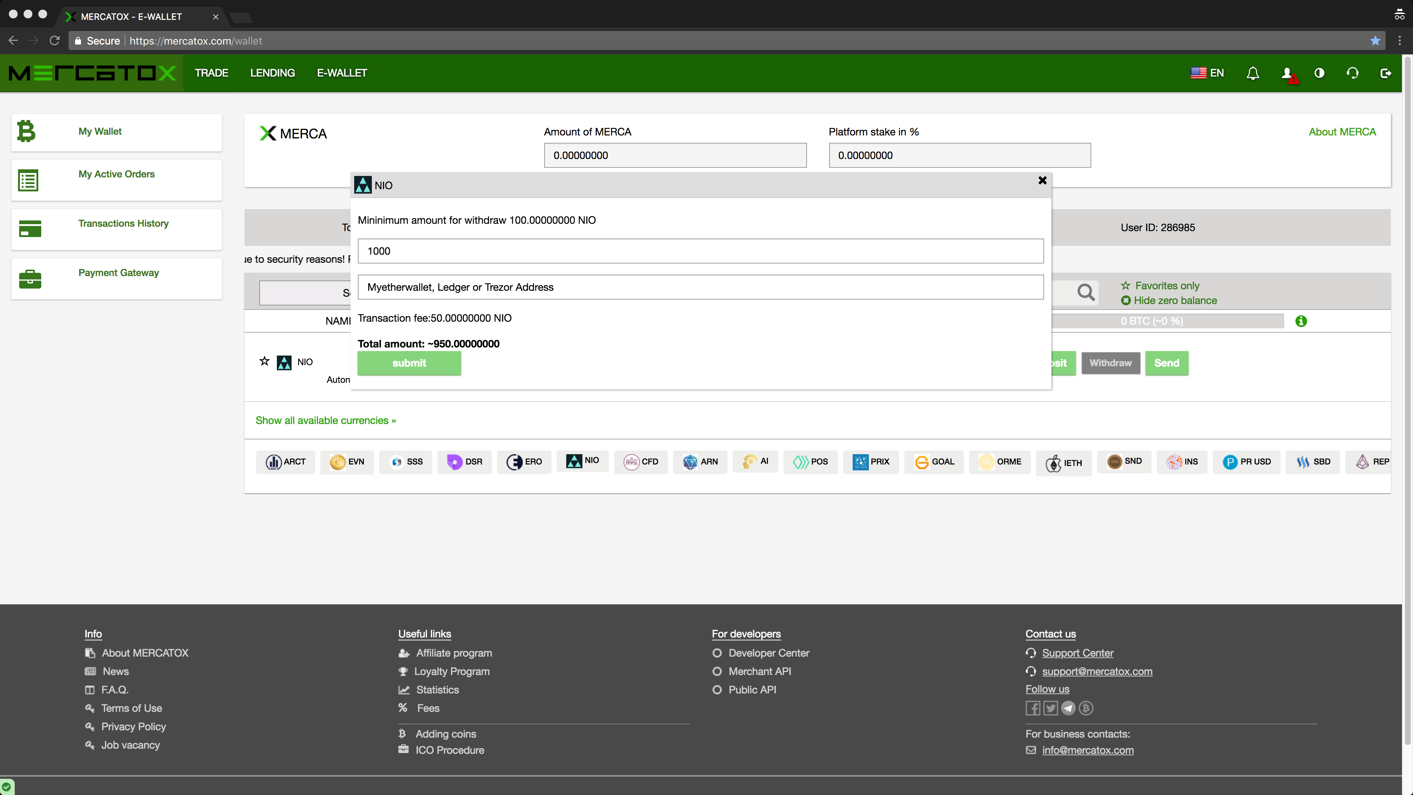Toggle Favorites only filter

(1160, 286)
